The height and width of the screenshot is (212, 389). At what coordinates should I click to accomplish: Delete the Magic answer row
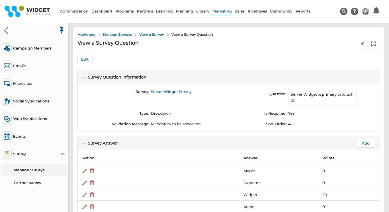[x=92, y=171]
